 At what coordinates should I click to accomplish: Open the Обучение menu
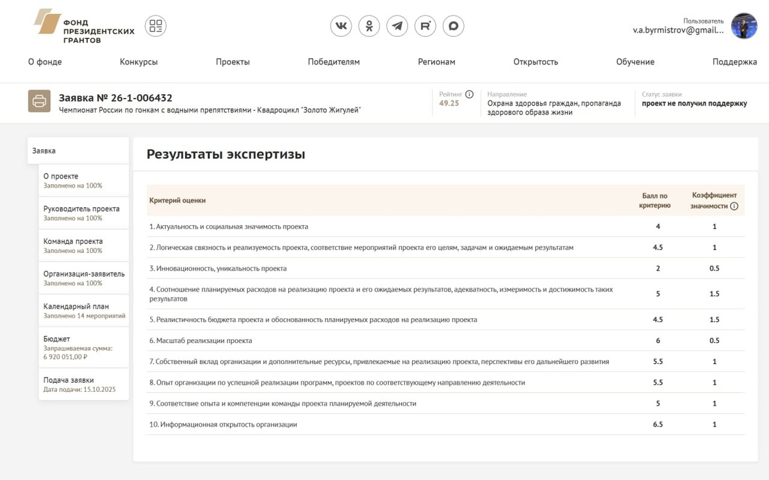[x=635, y=62]
